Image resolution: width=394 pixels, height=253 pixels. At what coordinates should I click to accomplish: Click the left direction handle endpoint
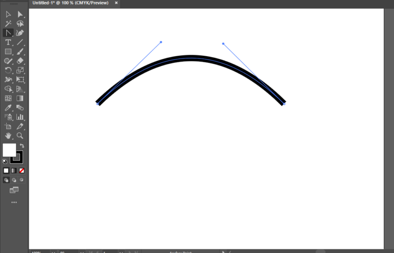tap(161, 42)
